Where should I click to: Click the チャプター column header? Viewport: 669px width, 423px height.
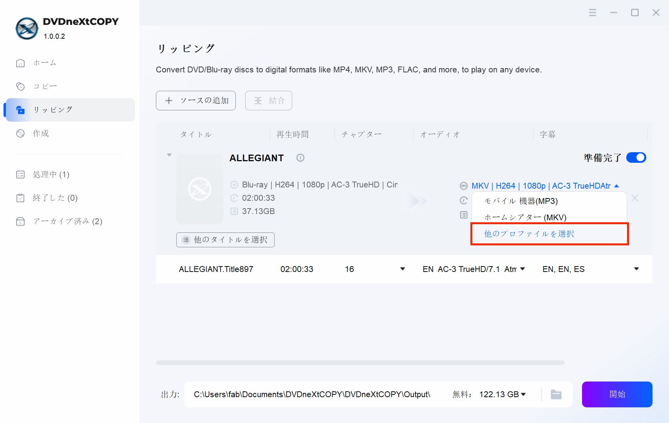[x=362, y=135]
